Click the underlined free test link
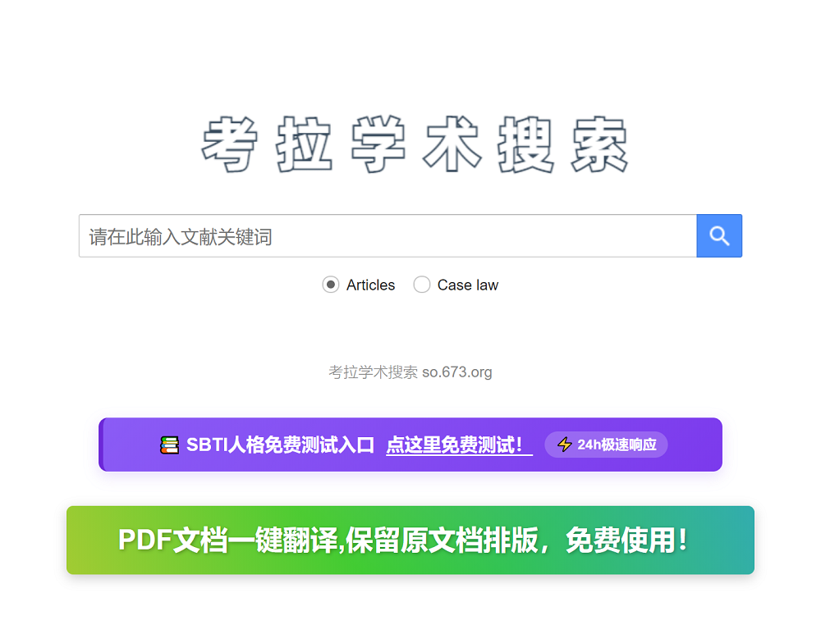This screenshot has height=634, width=821. (x=458, y=445)
